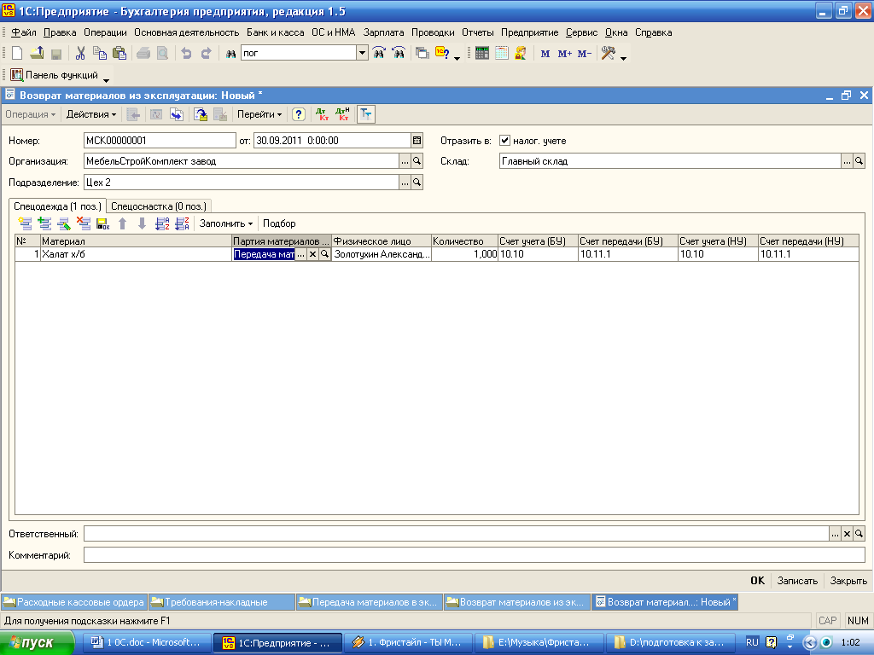The height and width of the screenshot is (655, 874).
Task: Click the Закрыть button
Action: (848, 581)
